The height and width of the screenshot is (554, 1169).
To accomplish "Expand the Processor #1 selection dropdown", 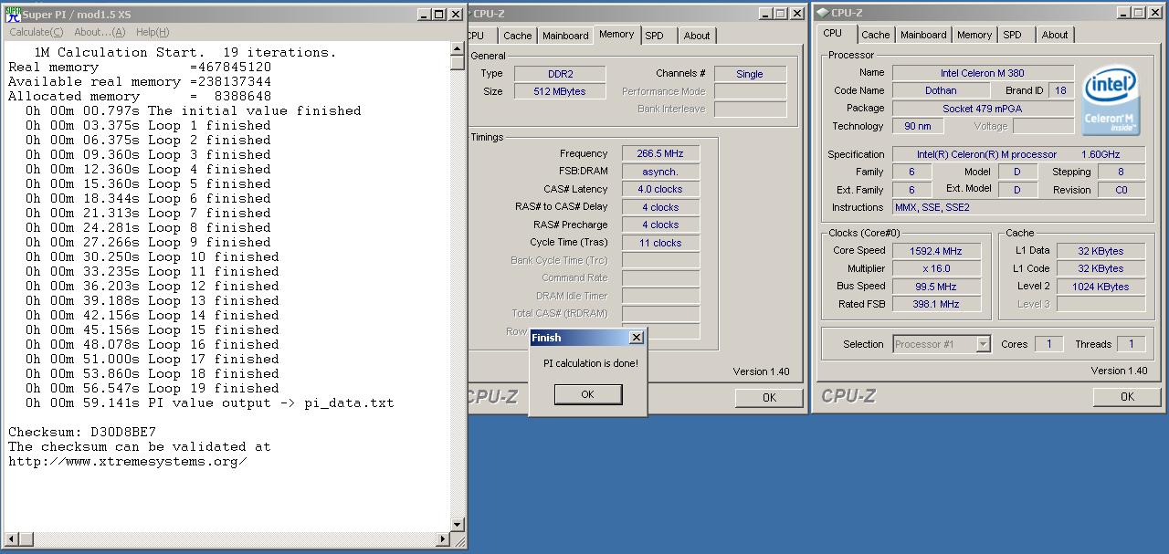I will coord(983,344).
